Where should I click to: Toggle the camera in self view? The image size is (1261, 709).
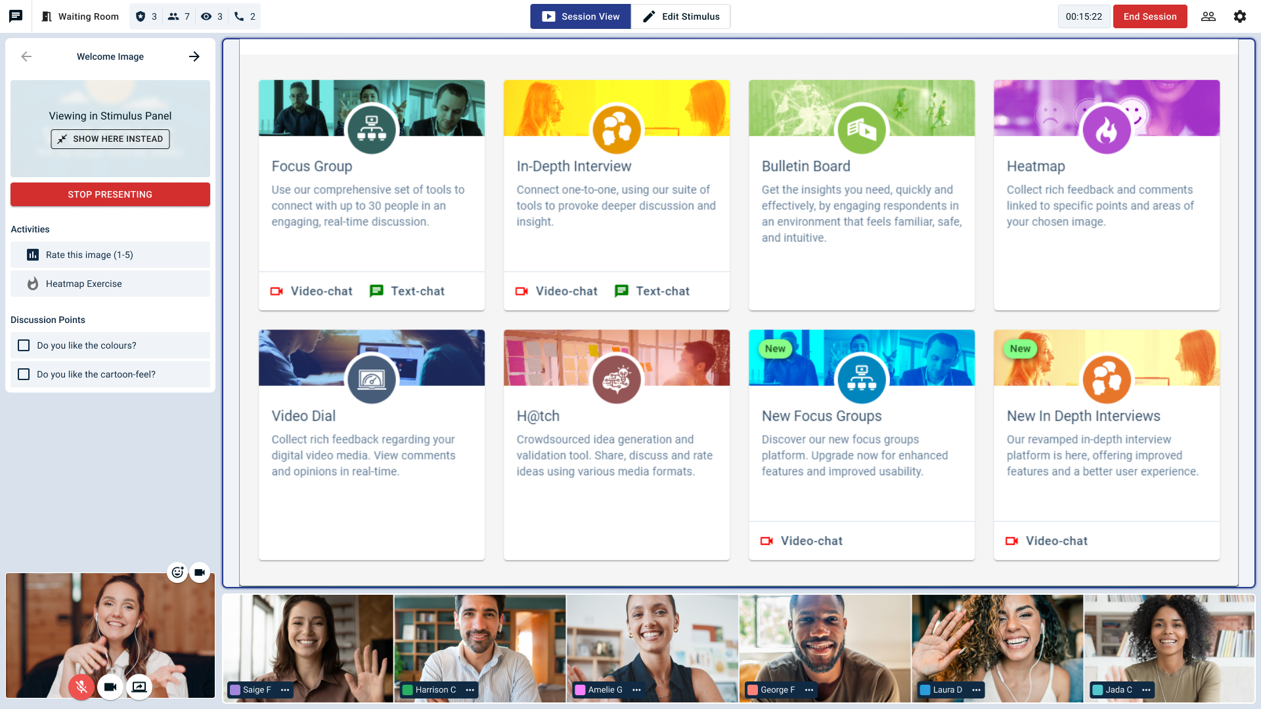point(110,687)
